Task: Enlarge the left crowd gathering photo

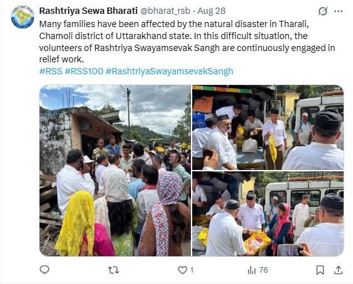Action: click(115, 171)
